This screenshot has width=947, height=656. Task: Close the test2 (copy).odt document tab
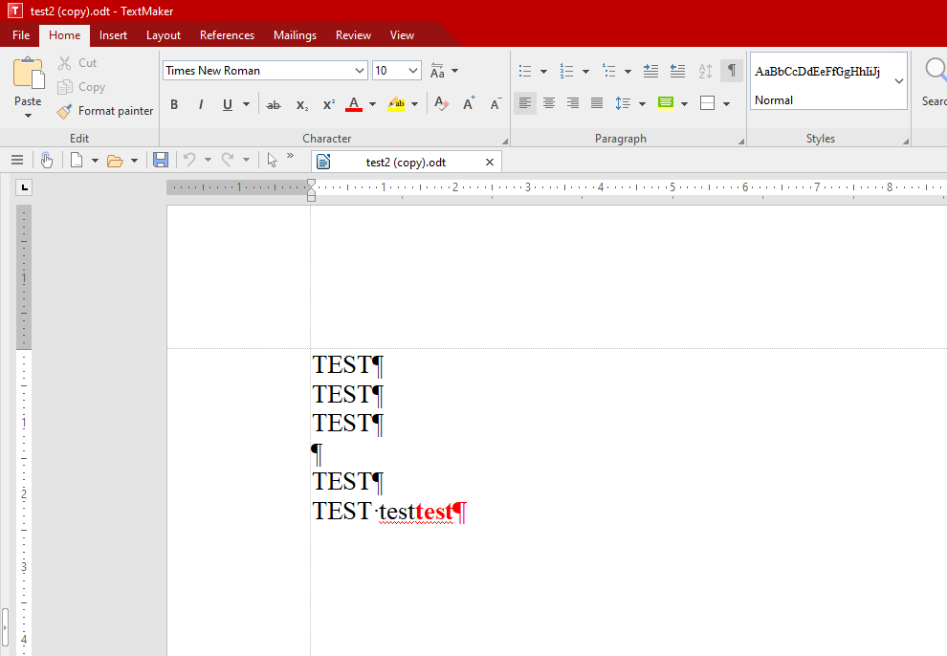[x=490, y=163]
